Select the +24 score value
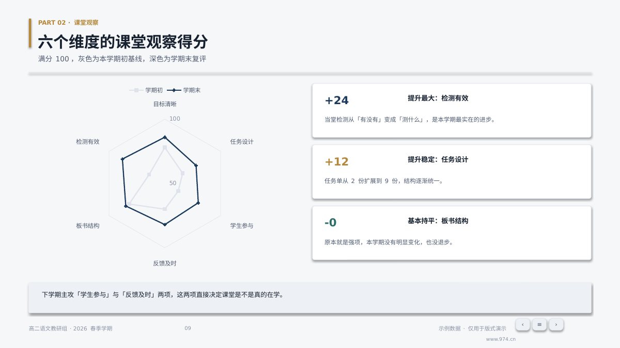 337,101
